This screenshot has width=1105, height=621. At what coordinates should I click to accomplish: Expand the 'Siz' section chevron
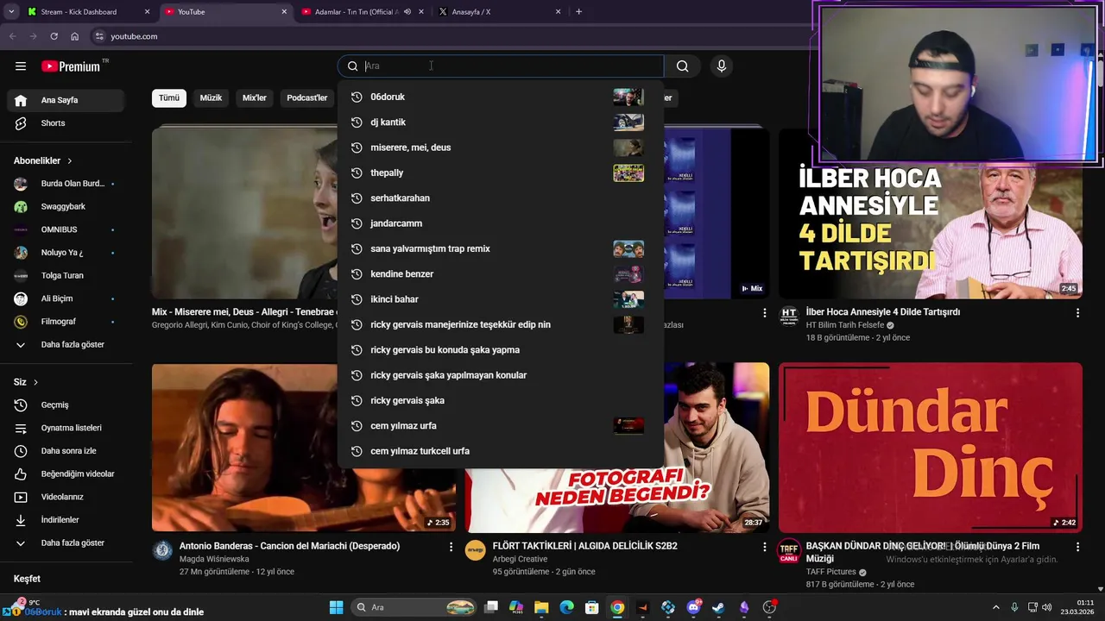(35, 382)
